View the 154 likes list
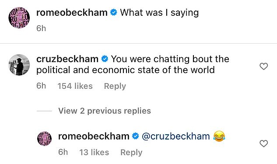The width and height of the screenshot is (277, 164). click(75, 86)
